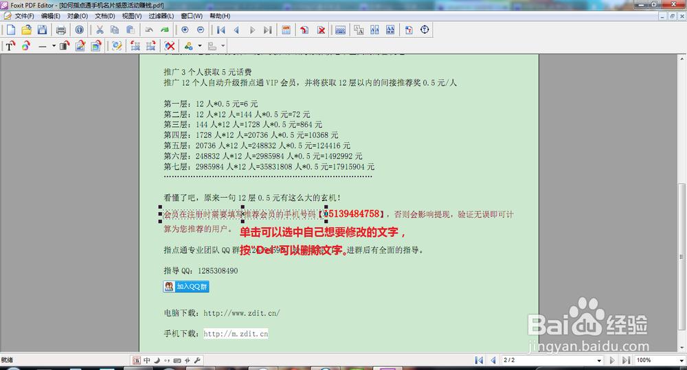Click the edit object pencil icon

tap(80, 45)
